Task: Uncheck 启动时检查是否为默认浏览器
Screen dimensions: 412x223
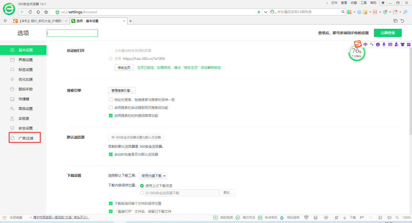Action: (x=111, y=154)
